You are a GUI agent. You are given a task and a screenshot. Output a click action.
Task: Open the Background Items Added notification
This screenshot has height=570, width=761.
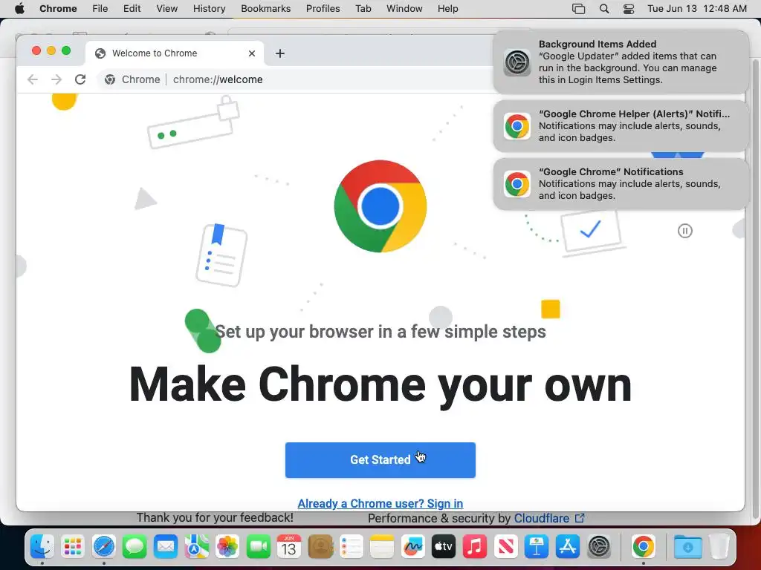pyautogui.click(x=621, y=62)
